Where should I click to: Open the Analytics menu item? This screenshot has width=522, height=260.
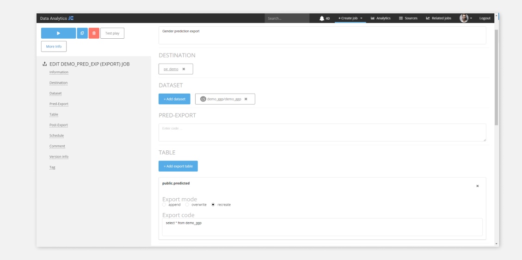point(381,18)
